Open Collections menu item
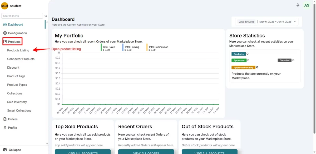 pyautogui.click(x=15, y=93)
